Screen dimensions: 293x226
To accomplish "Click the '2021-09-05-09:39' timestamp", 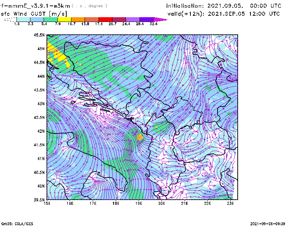I will [x=268, y=224].
